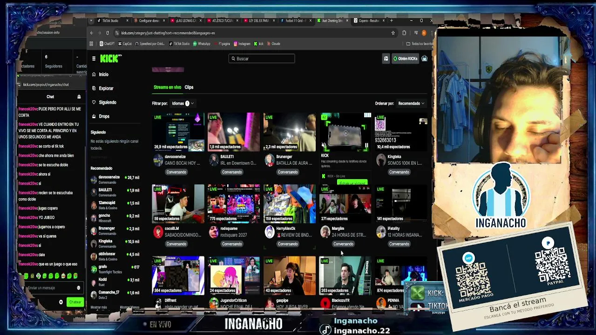Screen dimensions: 596x335
Task: Open the user profile avatar in Kick header
Action: 424,59
